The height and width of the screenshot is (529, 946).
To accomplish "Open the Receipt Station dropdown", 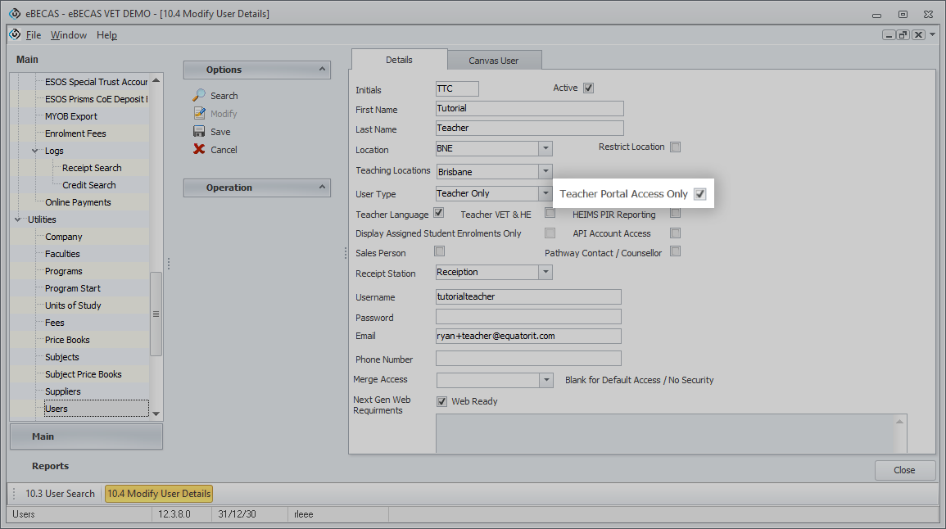I will coord(545,272).
